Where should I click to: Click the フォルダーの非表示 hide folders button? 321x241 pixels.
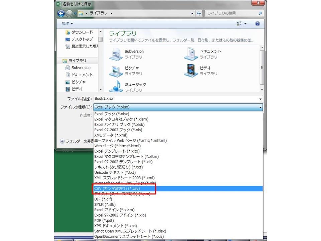point(77,141)
